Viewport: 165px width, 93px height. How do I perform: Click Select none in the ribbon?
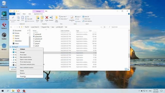[86, 19]
